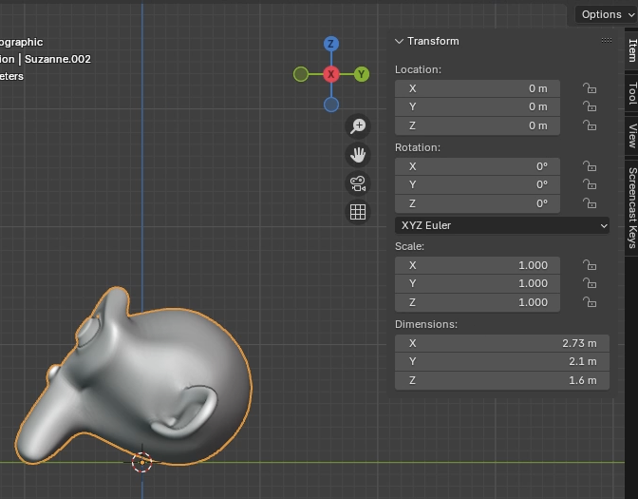Click the "Location:" label
638x499 pixels.
pos(418,69)
